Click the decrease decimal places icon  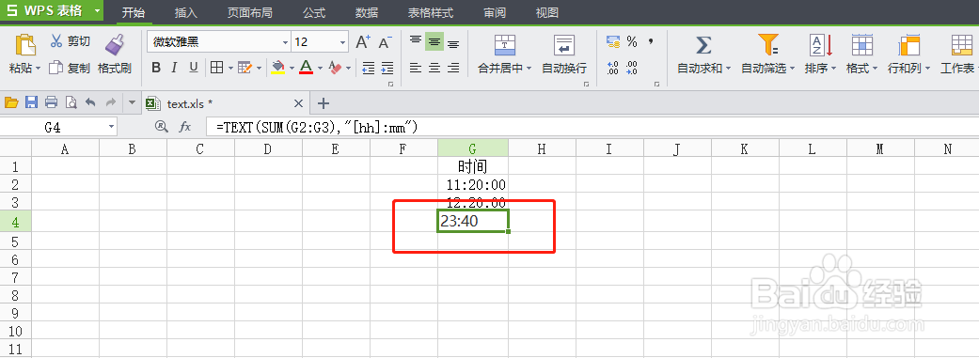pyautogui.click(x=632, y=68)
